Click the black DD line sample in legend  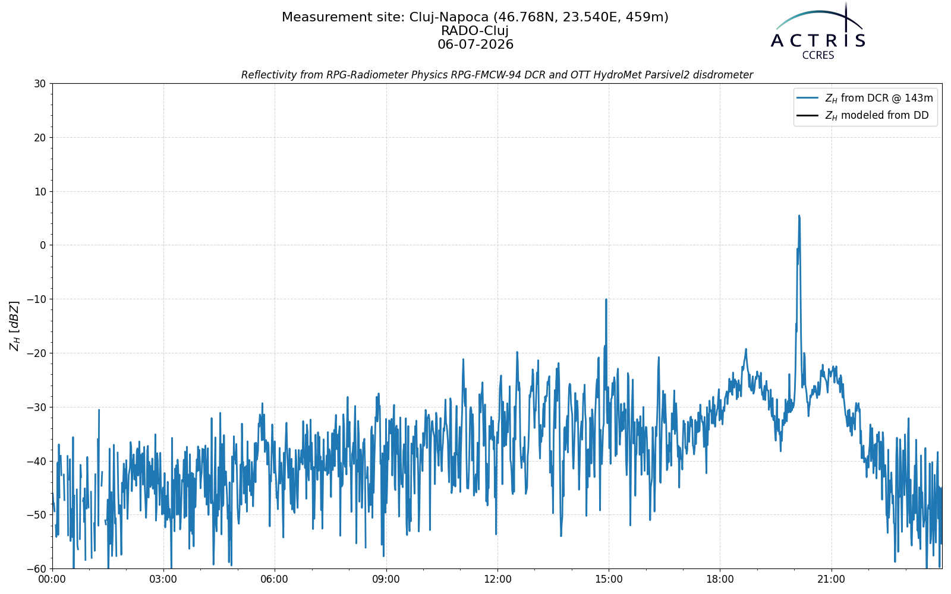pyautogui.click(x=808, y=115)
